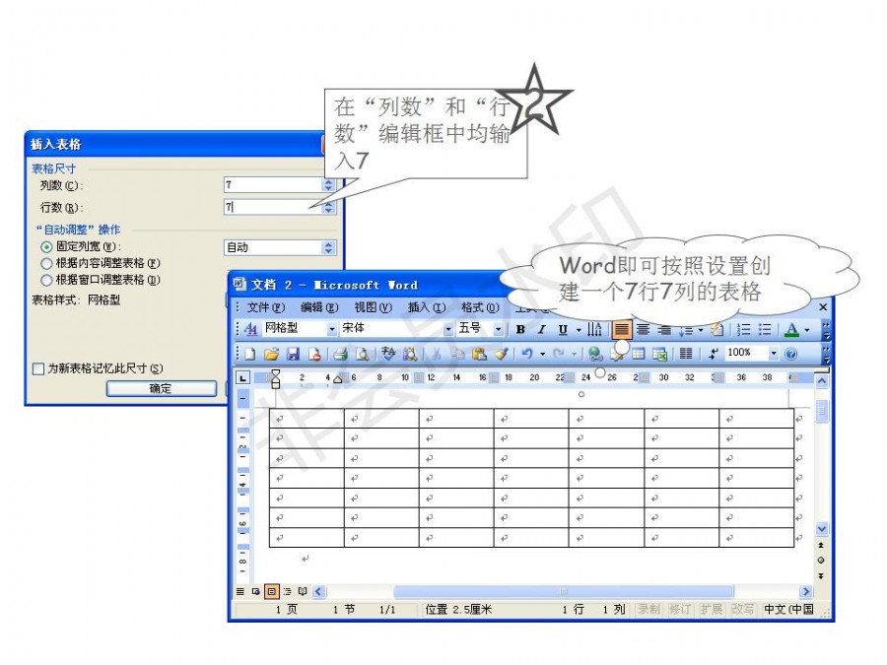This screenshot has width=887, height=665.
Task: Choose 根据内容调整表格 option
Action: pyautogui.click(x=46, y=263)
